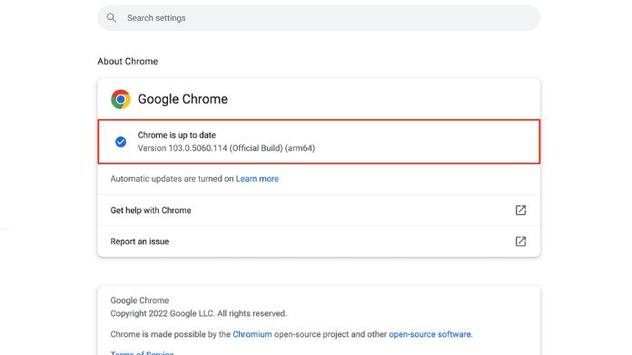This screenshot has height=355, width=632.
Task: Click the Google Chrome logo icon
Action: [121, 99]
